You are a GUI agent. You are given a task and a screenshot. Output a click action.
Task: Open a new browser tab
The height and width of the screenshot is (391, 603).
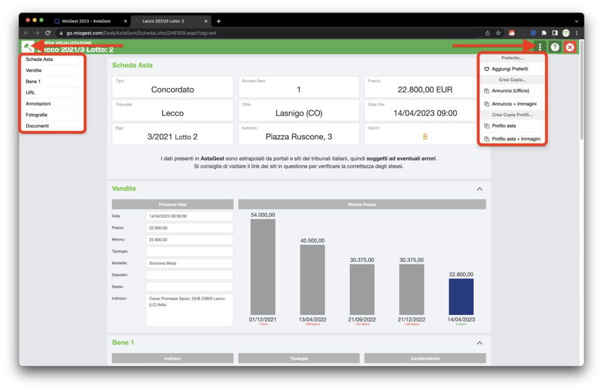[218, 21]
